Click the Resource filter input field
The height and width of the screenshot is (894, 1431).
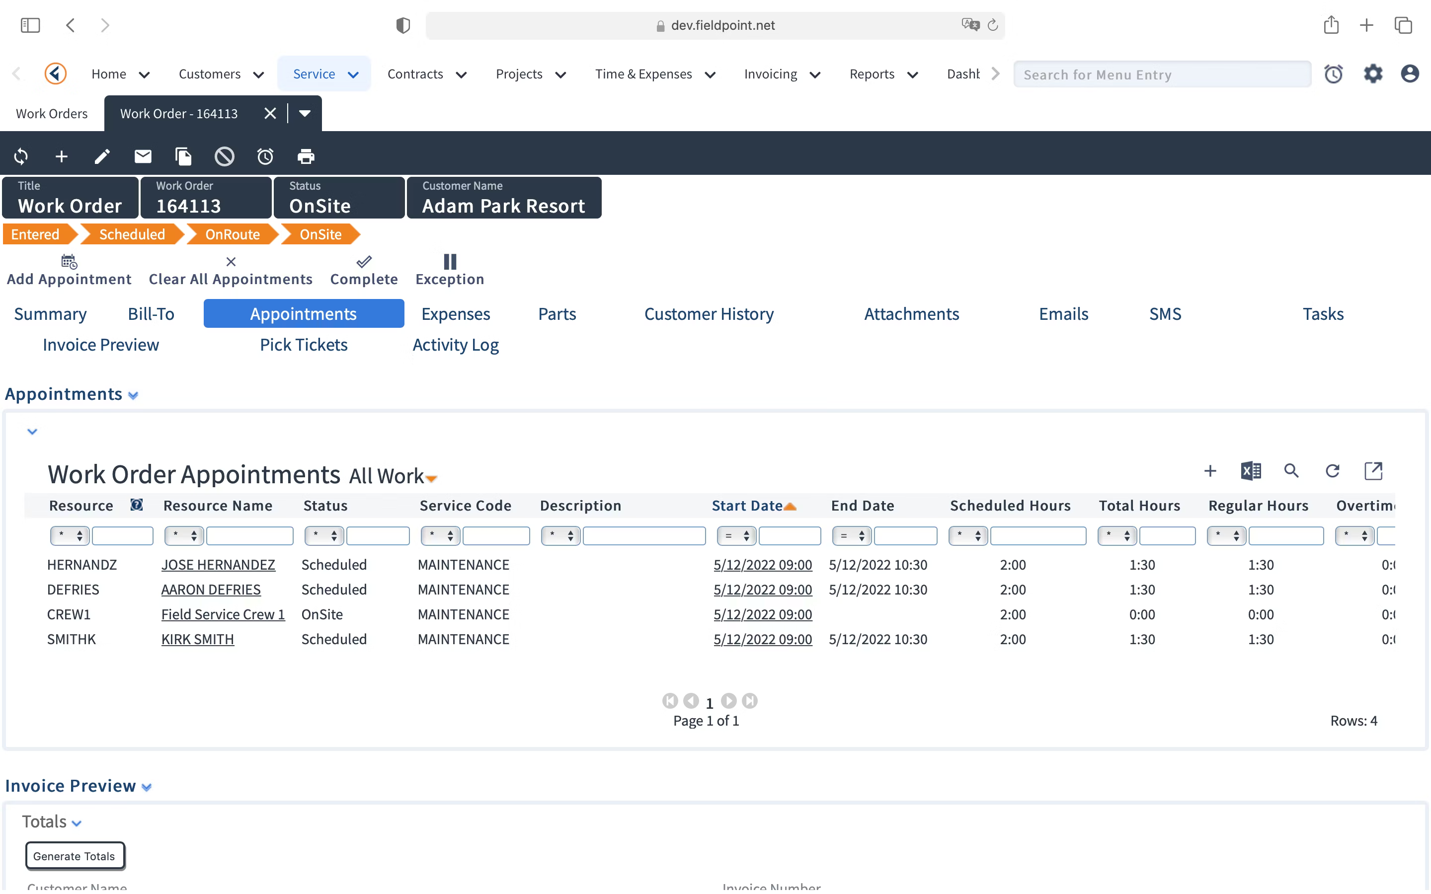tap(123, 534)
